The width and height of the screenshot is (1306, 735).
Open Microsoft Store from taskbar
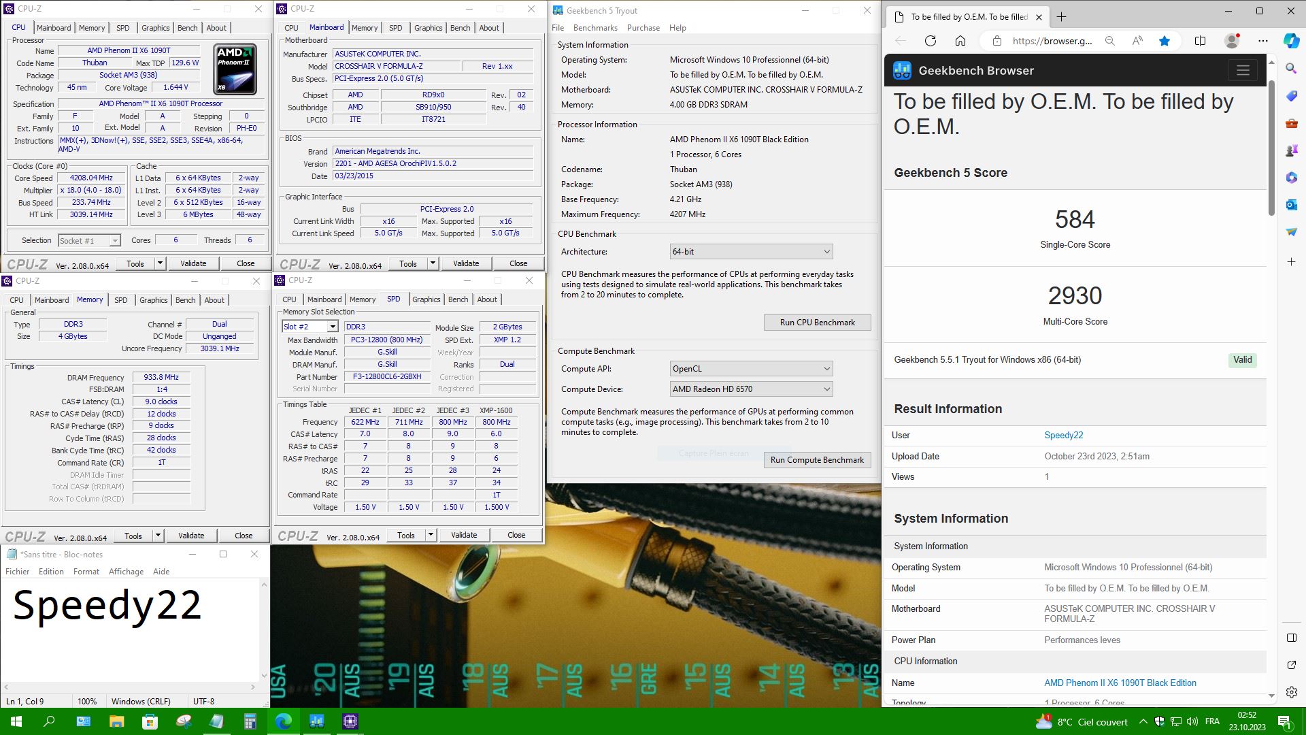coord(150,721)
